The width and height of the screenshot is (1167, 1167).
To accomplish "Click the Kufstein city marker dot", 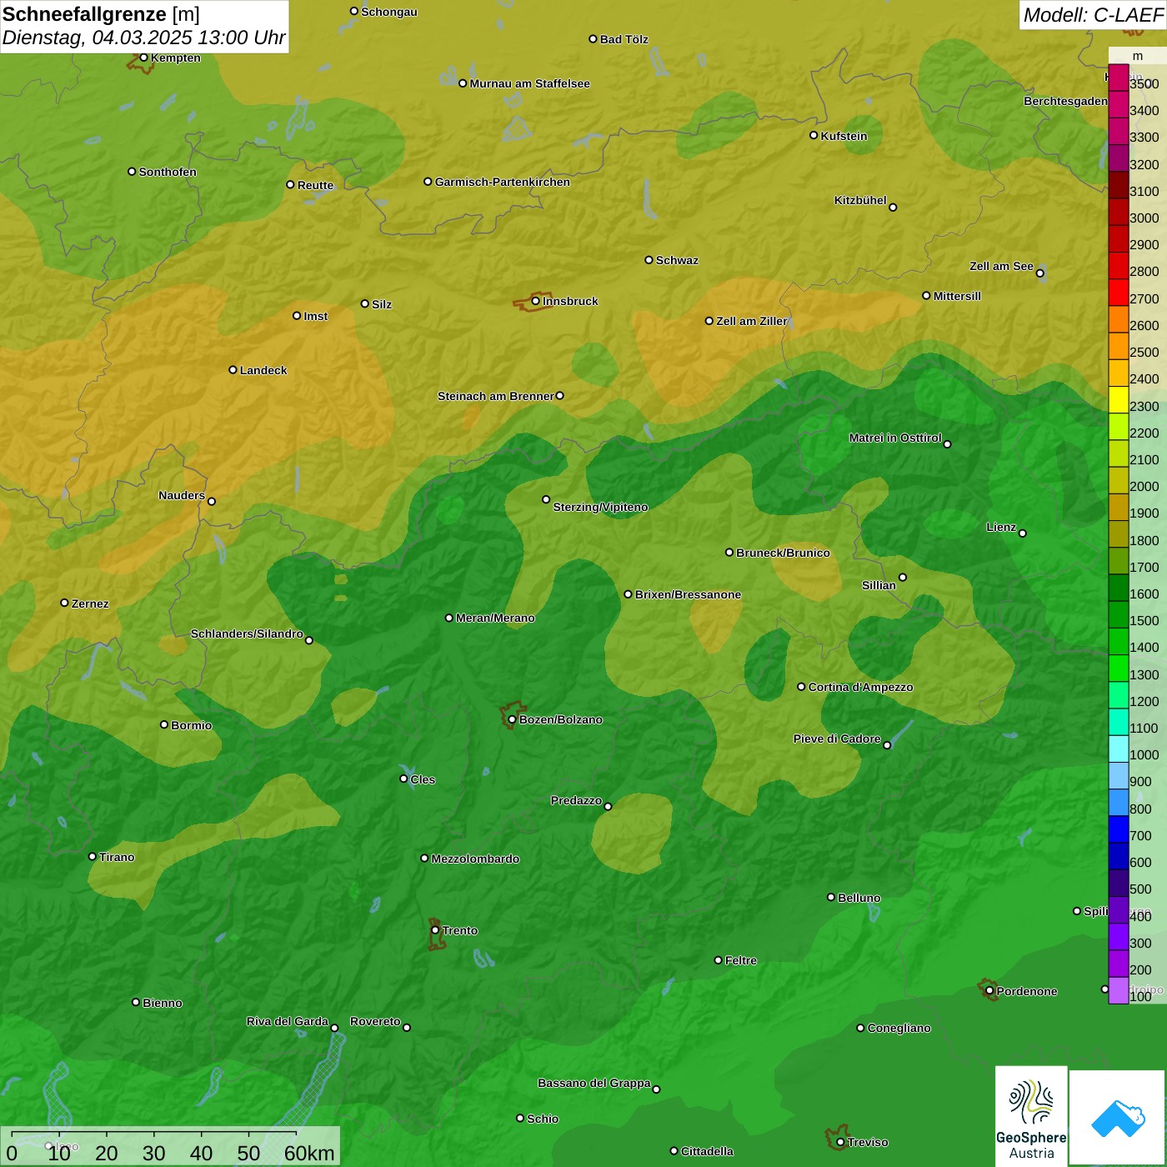I will (x=814, y=135).
